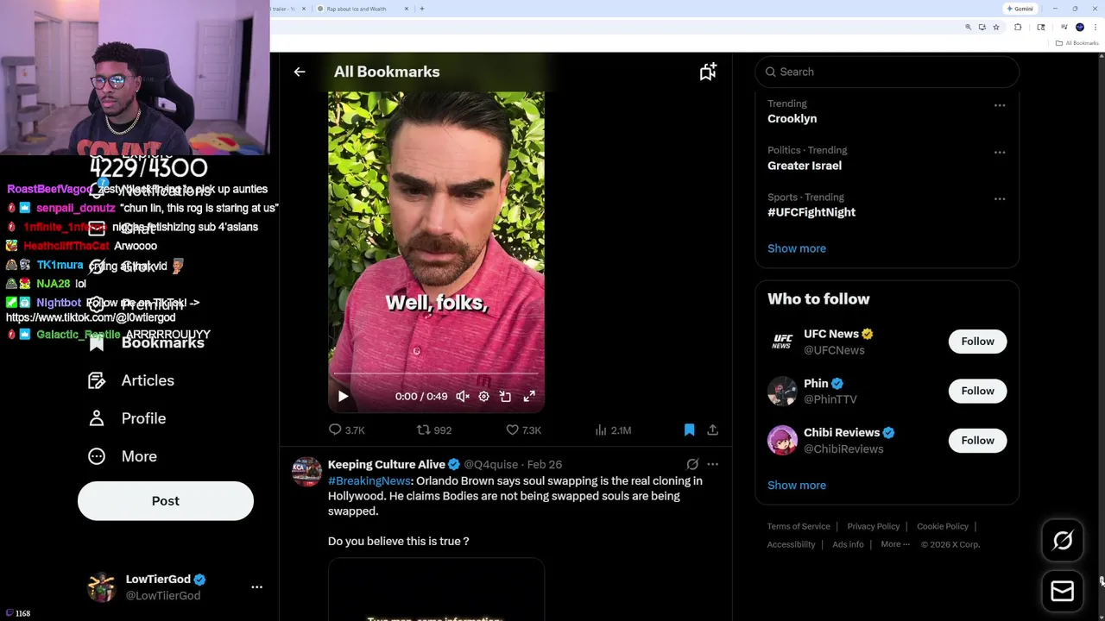Open UFC News profile picture
The height and width of the screenshot is (621, 1105).
(x=782, y=342)
